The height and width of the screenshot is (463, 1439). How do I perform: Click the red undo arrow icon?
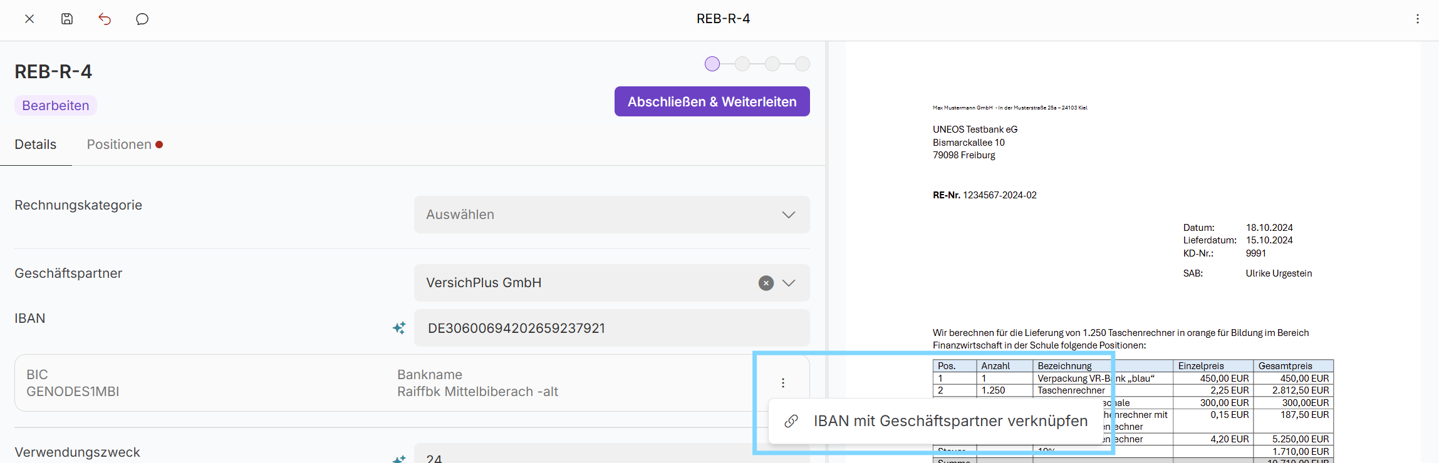pyautogui.click(x=105, y=19)
